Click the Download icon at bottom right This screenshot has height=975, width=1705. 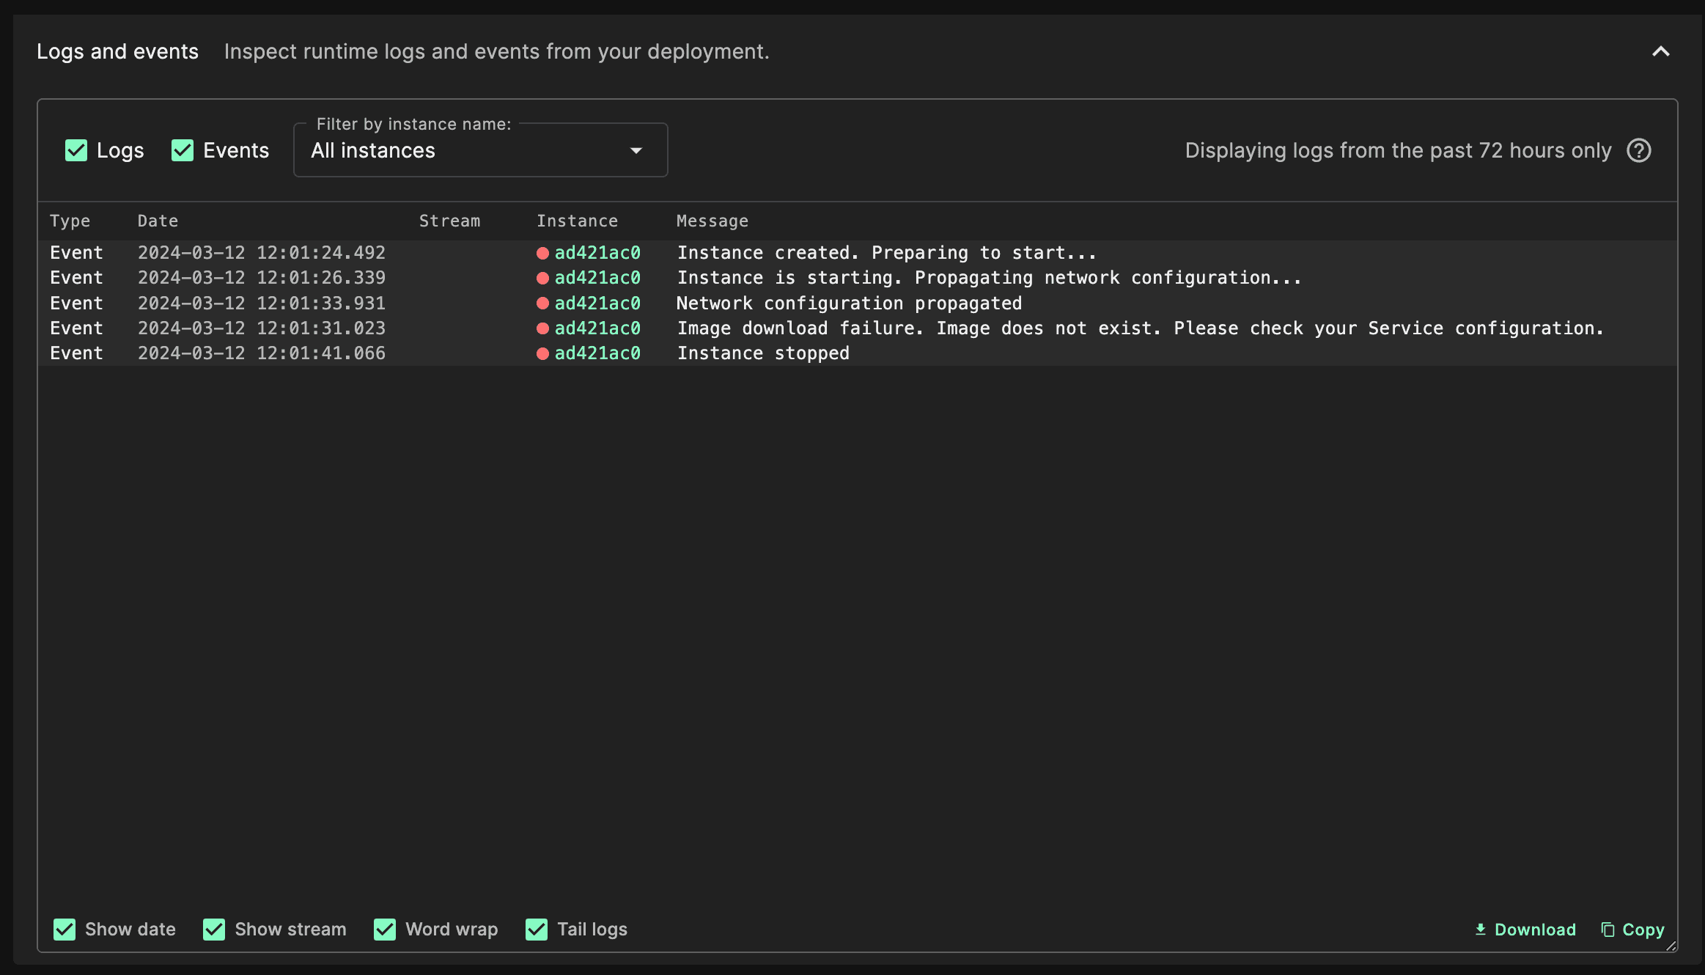(x=1480, y=930)
